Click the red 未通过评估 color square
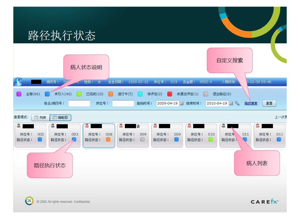Screen dimensions: 300x216 pyautogui.click(x=170, y=94)
